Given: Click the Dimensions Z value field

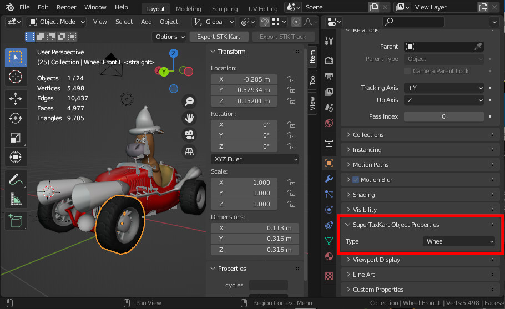Looking at the screenshot, I should [255, 250].
